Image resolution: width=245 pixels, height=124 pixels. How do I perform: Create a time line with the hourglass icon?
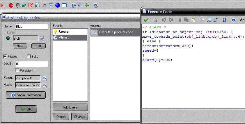pos(51,5)
